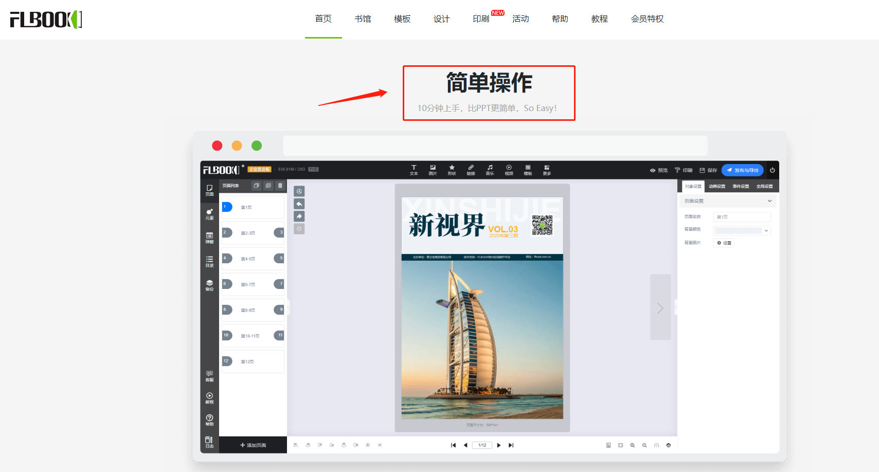Image resolution: width=879 pixels, height=472 pixels.
Task: Click the FLBOOK logo in the site header
Action: pyautogui.click(x=46, y=20)
